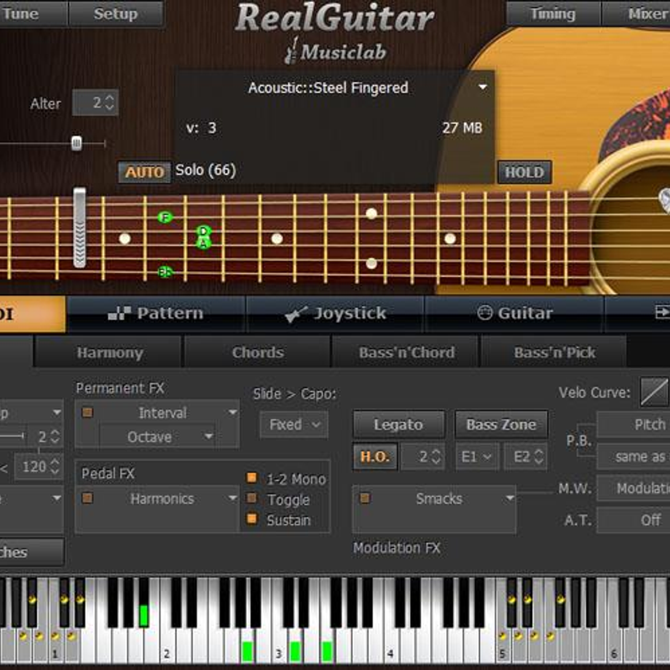
Task: Click the green F note marker on fretboard
Action: point(165,217)
